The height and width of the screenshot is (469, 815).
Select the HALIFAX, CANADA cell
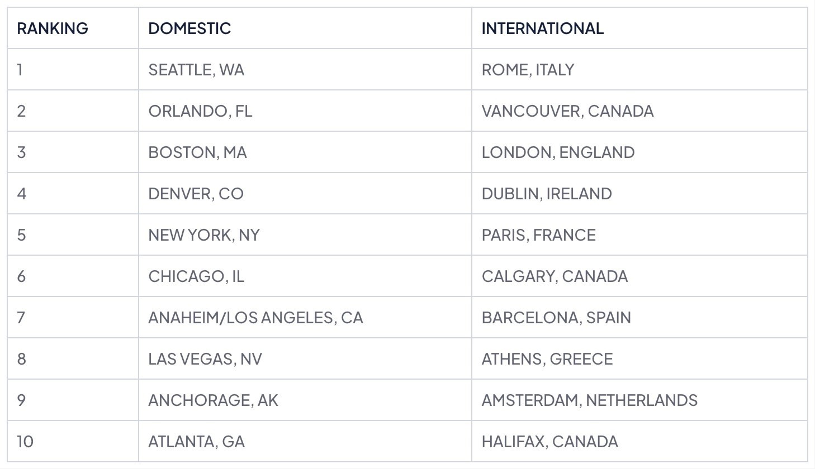(549, 442)
